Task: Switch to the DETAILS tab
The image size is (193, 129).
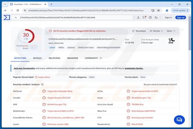Action: [37, 58]
